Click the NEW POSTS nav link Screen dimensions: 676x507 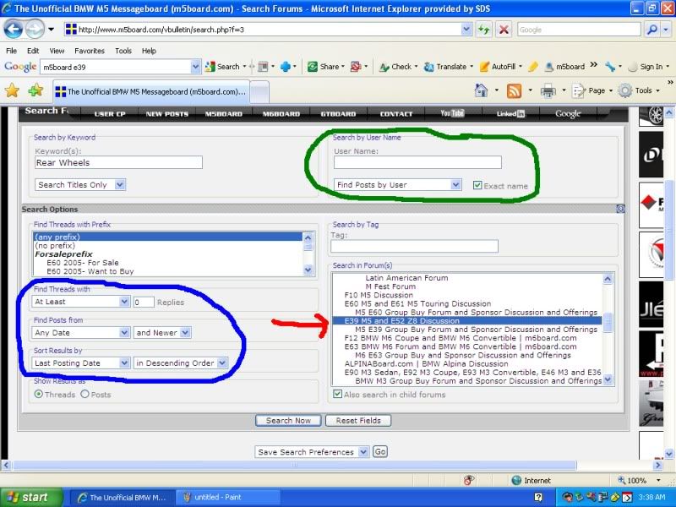click(166, 114)
